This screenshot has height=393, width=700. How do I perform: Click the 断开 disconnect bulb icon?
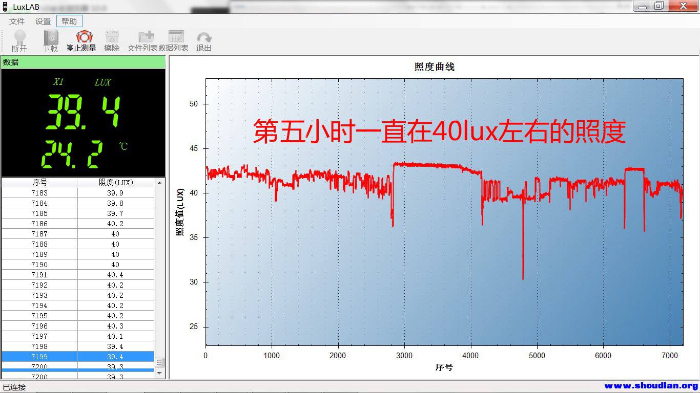(x=19, y=37)
